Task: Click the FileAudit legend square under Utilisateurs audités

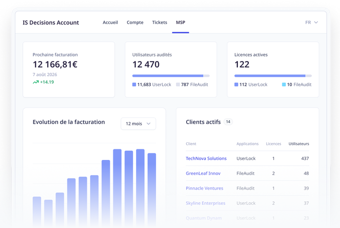Action: [x=178, y=85]
